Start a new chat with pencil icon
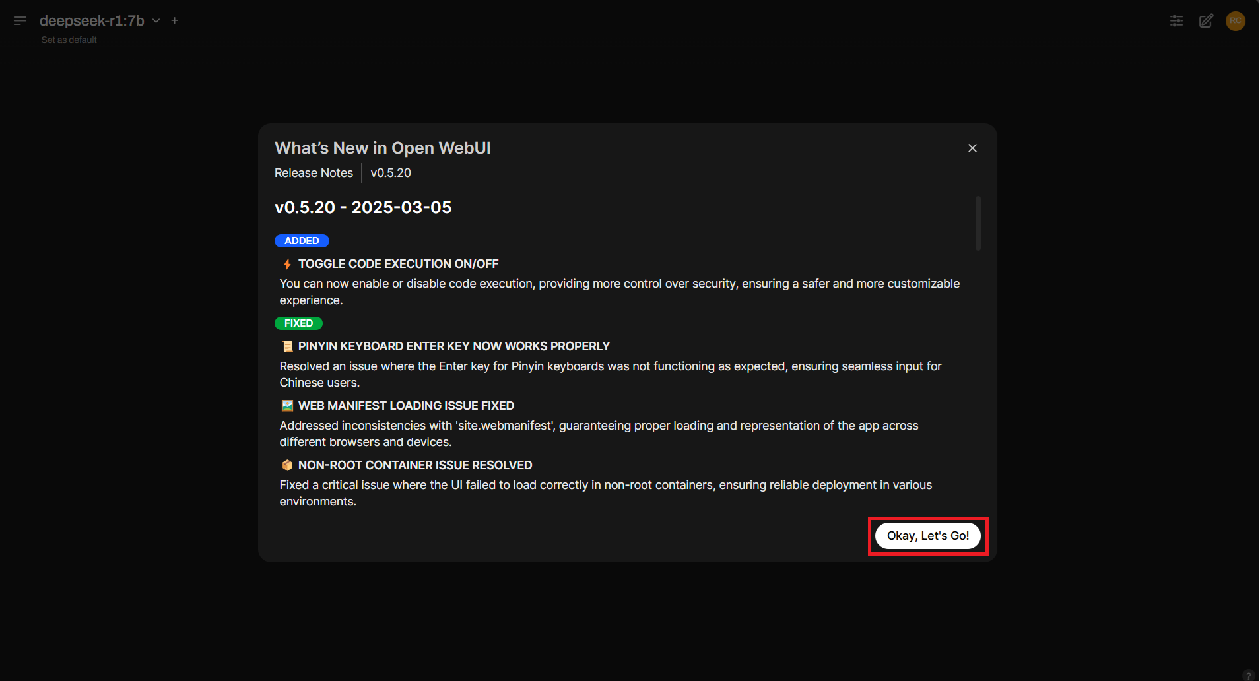Image resolution: width=1260 pixels, height=681 pixels. pos(1206,21)
